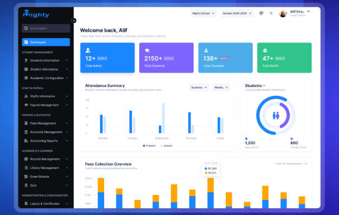This screenshot has height=215, width=339.
Task: Click the purple dot above 800
Action: coord(291,139)
